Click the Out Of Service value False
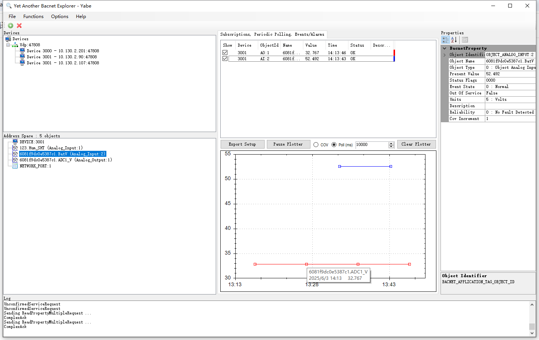The width and height of the screenshot is (539, 340). 510,93
